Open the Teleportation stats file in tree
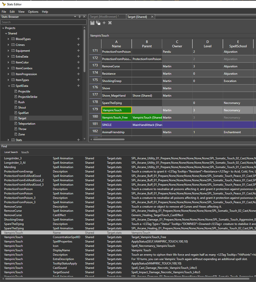Image resolution: width=256 pixels, height=282 pixels. coord(27,124)
